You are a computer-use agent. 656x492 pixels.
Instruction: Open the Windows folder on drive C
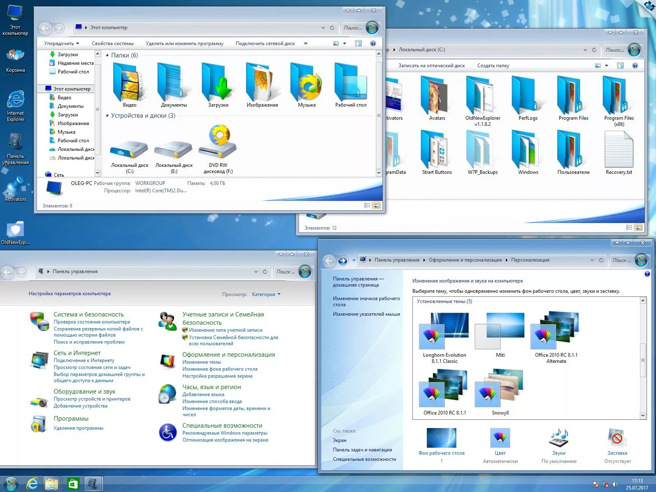coord(528,153)
